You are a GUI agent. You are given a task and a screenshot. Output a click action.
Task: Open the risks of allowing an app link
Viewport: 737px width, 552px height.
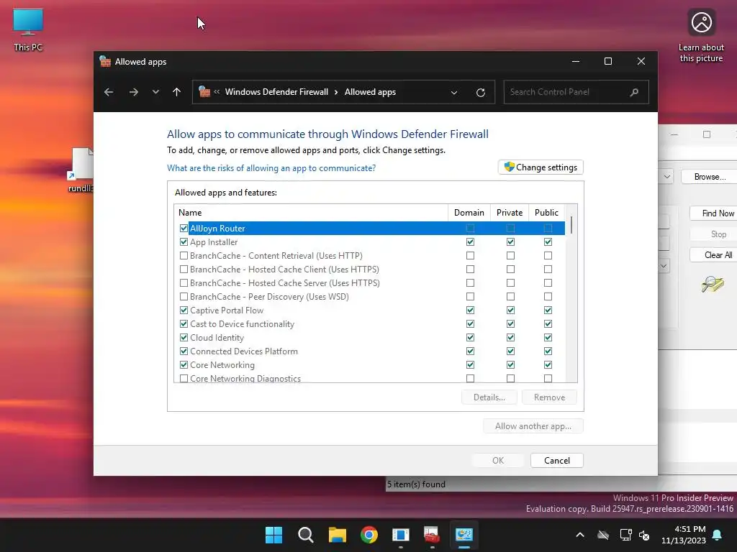[x=271, y=168]
